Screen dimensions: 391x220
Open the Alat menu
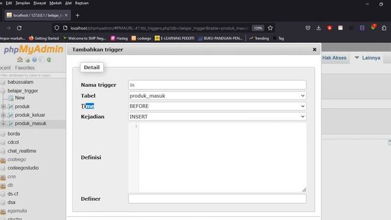pyautogui.click(x=68, y=3)
